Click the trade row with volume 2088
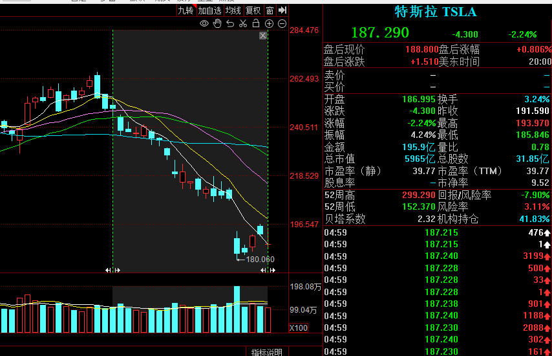552x356 pixels. (437, 328)
